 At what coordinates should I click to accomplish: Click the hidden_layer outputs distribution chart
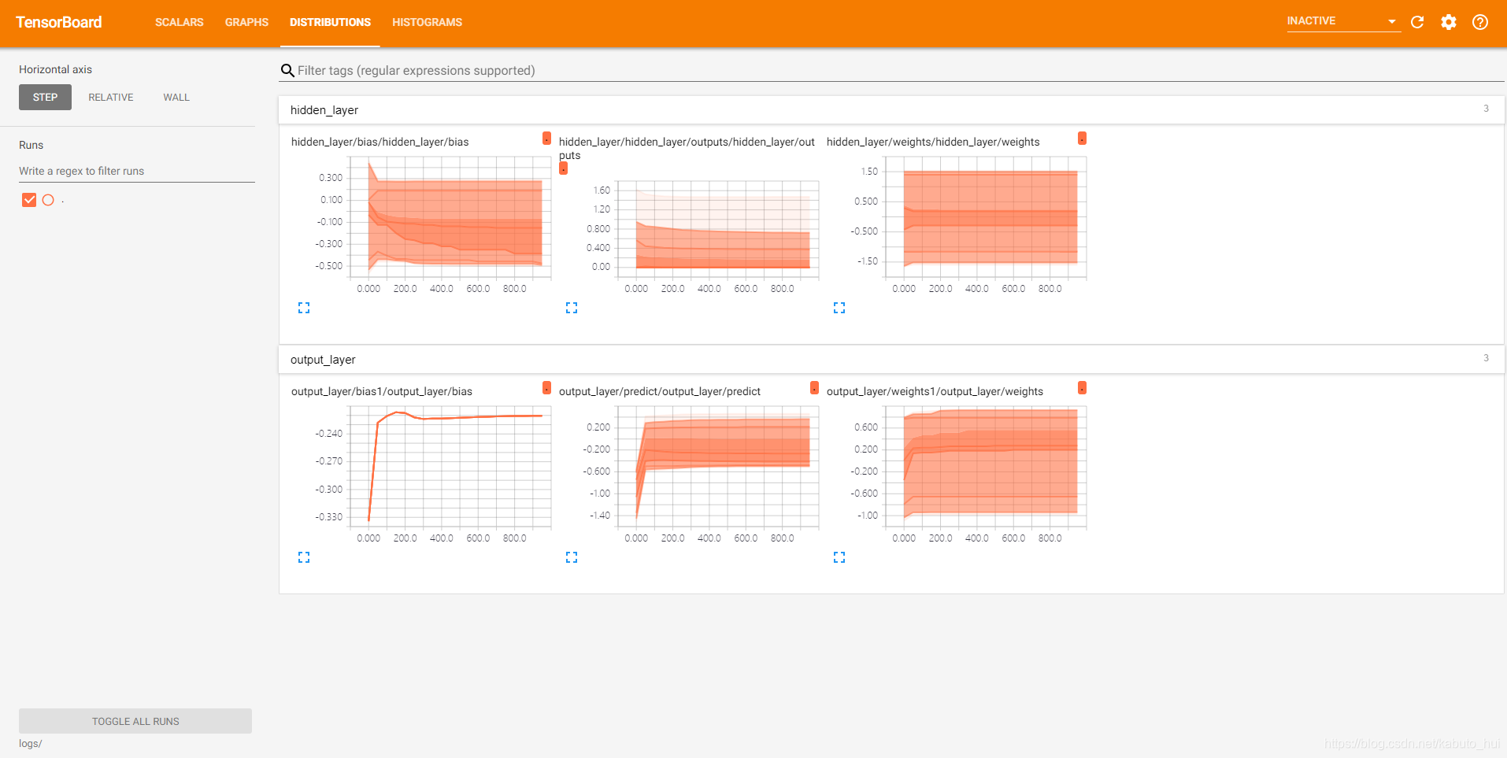[717, 230]
